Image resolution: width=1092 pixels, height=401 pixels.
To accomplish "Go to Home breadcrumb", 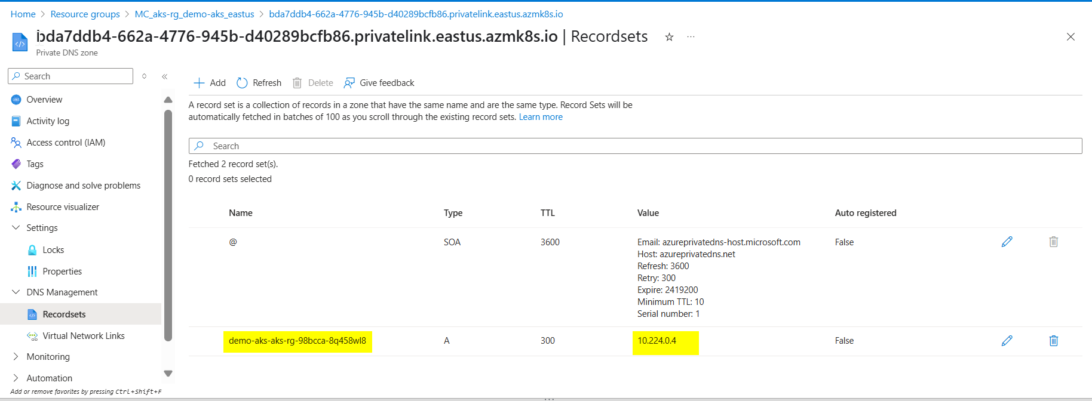I will coord(23,14).
